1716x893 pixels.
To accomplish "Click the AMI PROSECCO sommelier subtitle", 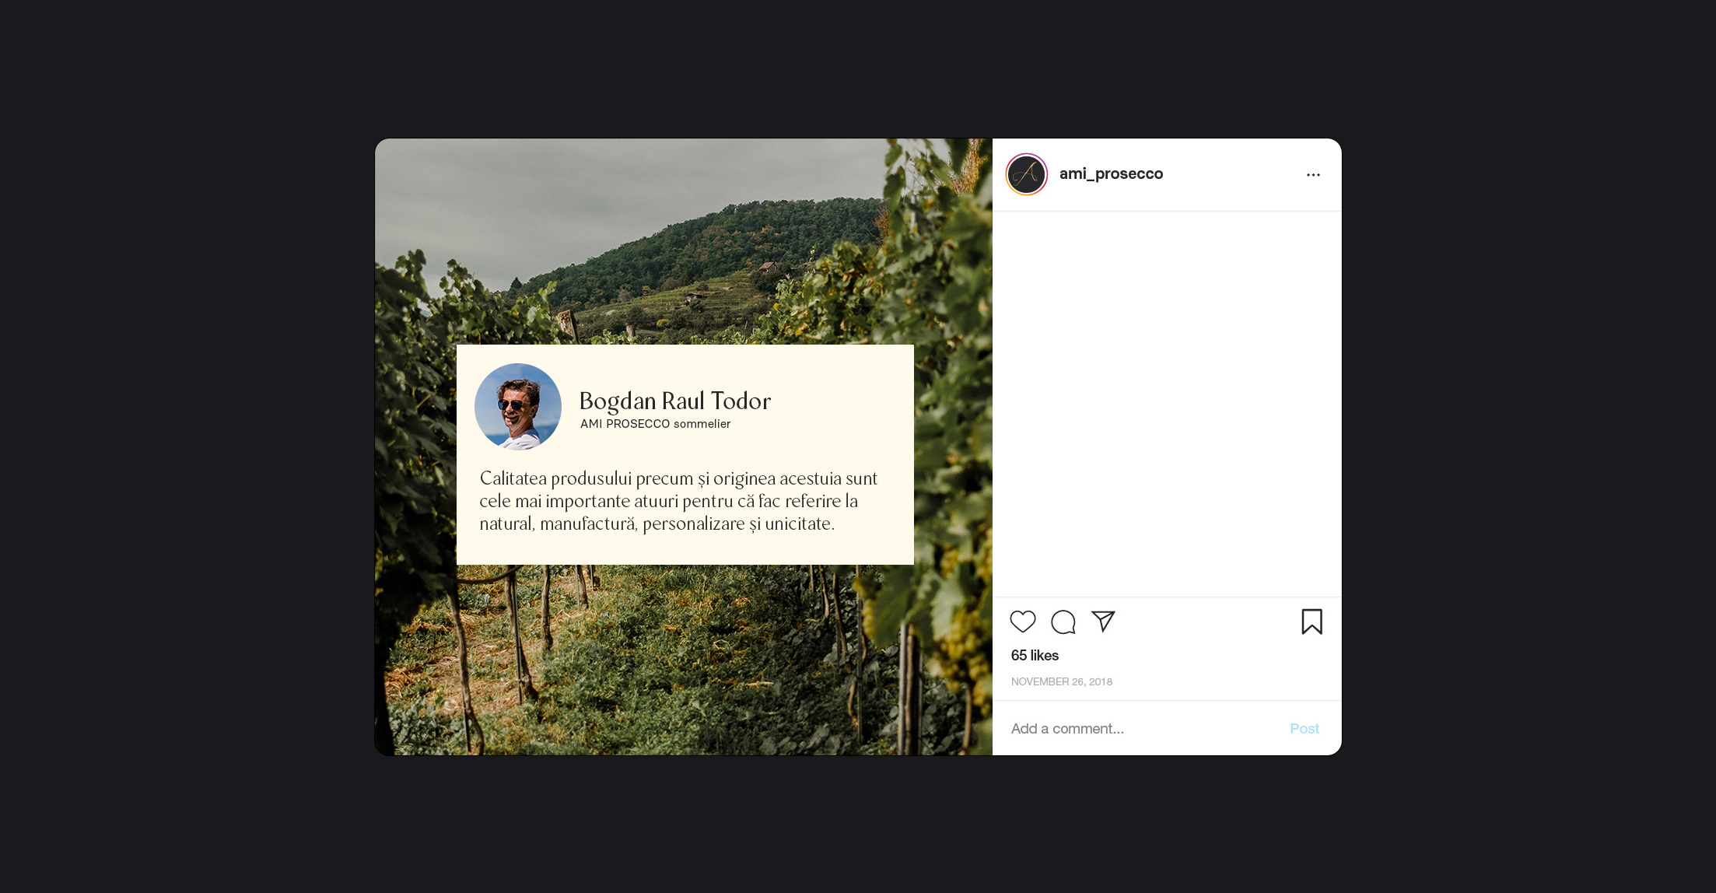I will 655,424.
